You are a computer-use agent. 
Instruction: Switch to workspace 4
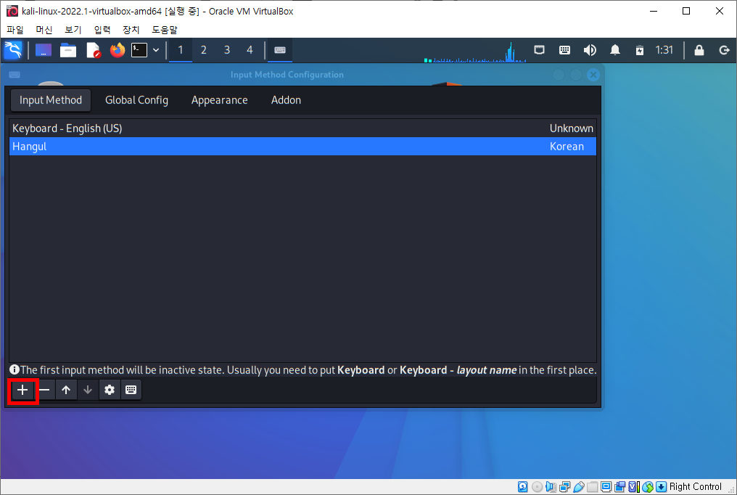click(250, 50)
